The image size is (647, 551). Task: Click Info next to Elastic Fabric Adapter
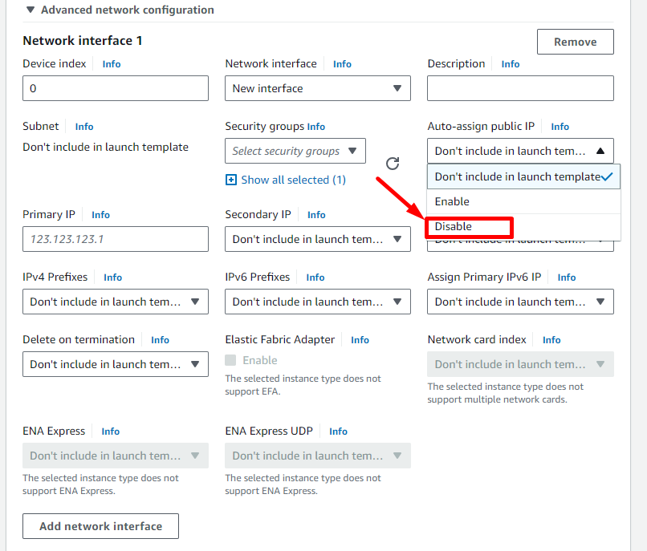point(360,339)
